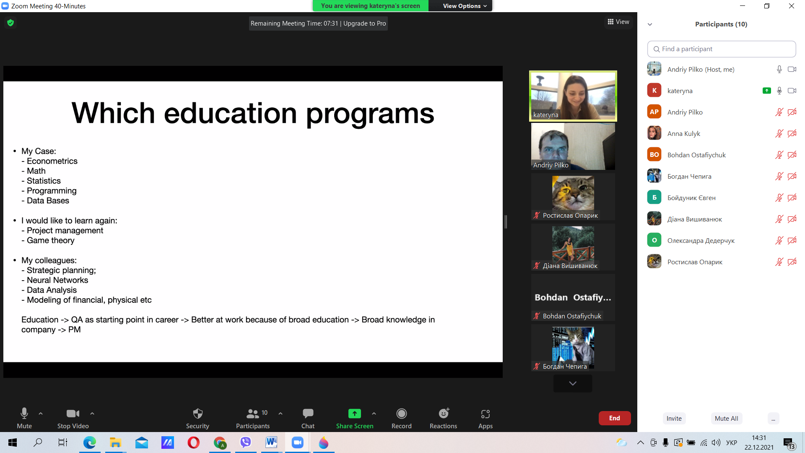This screenshot has height=453, width=805.
Task: Open the View layout menu
Action: tap(618, 22)
